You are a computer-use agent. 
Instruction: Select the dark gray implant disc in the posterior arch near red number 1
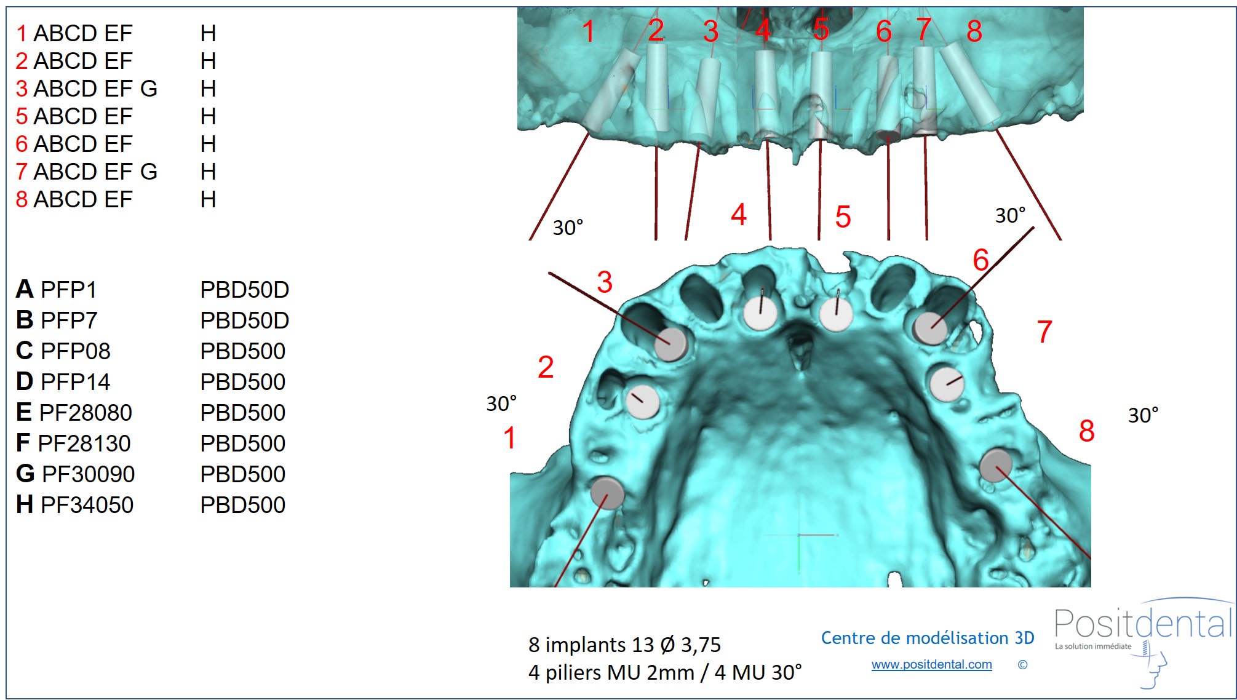(607, 493)
